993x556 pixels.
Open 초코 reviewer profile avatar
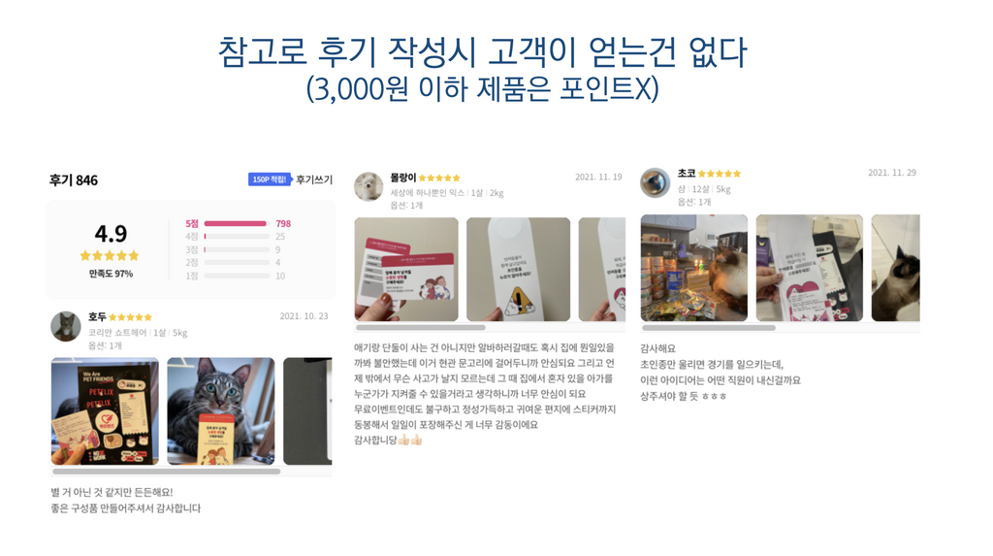655,182
